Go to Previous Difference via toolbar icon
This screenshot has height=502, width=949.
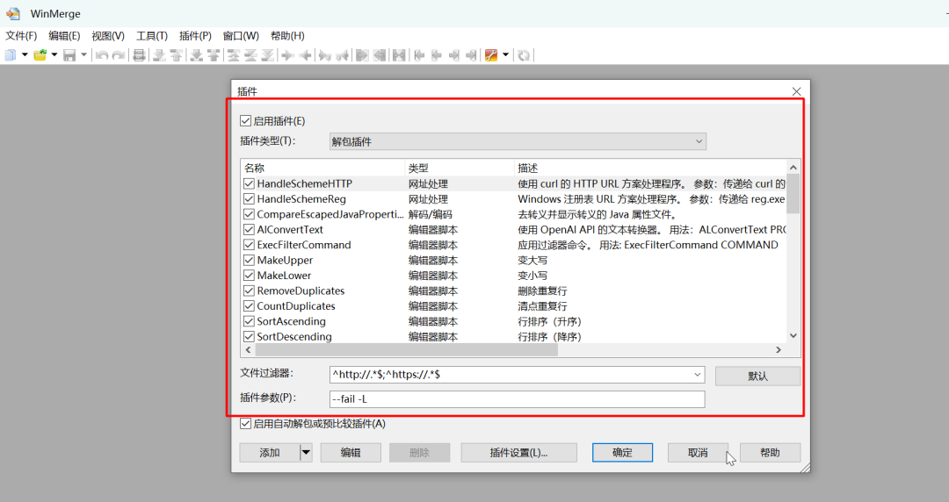pyautogui.click(x=176, y=55)
